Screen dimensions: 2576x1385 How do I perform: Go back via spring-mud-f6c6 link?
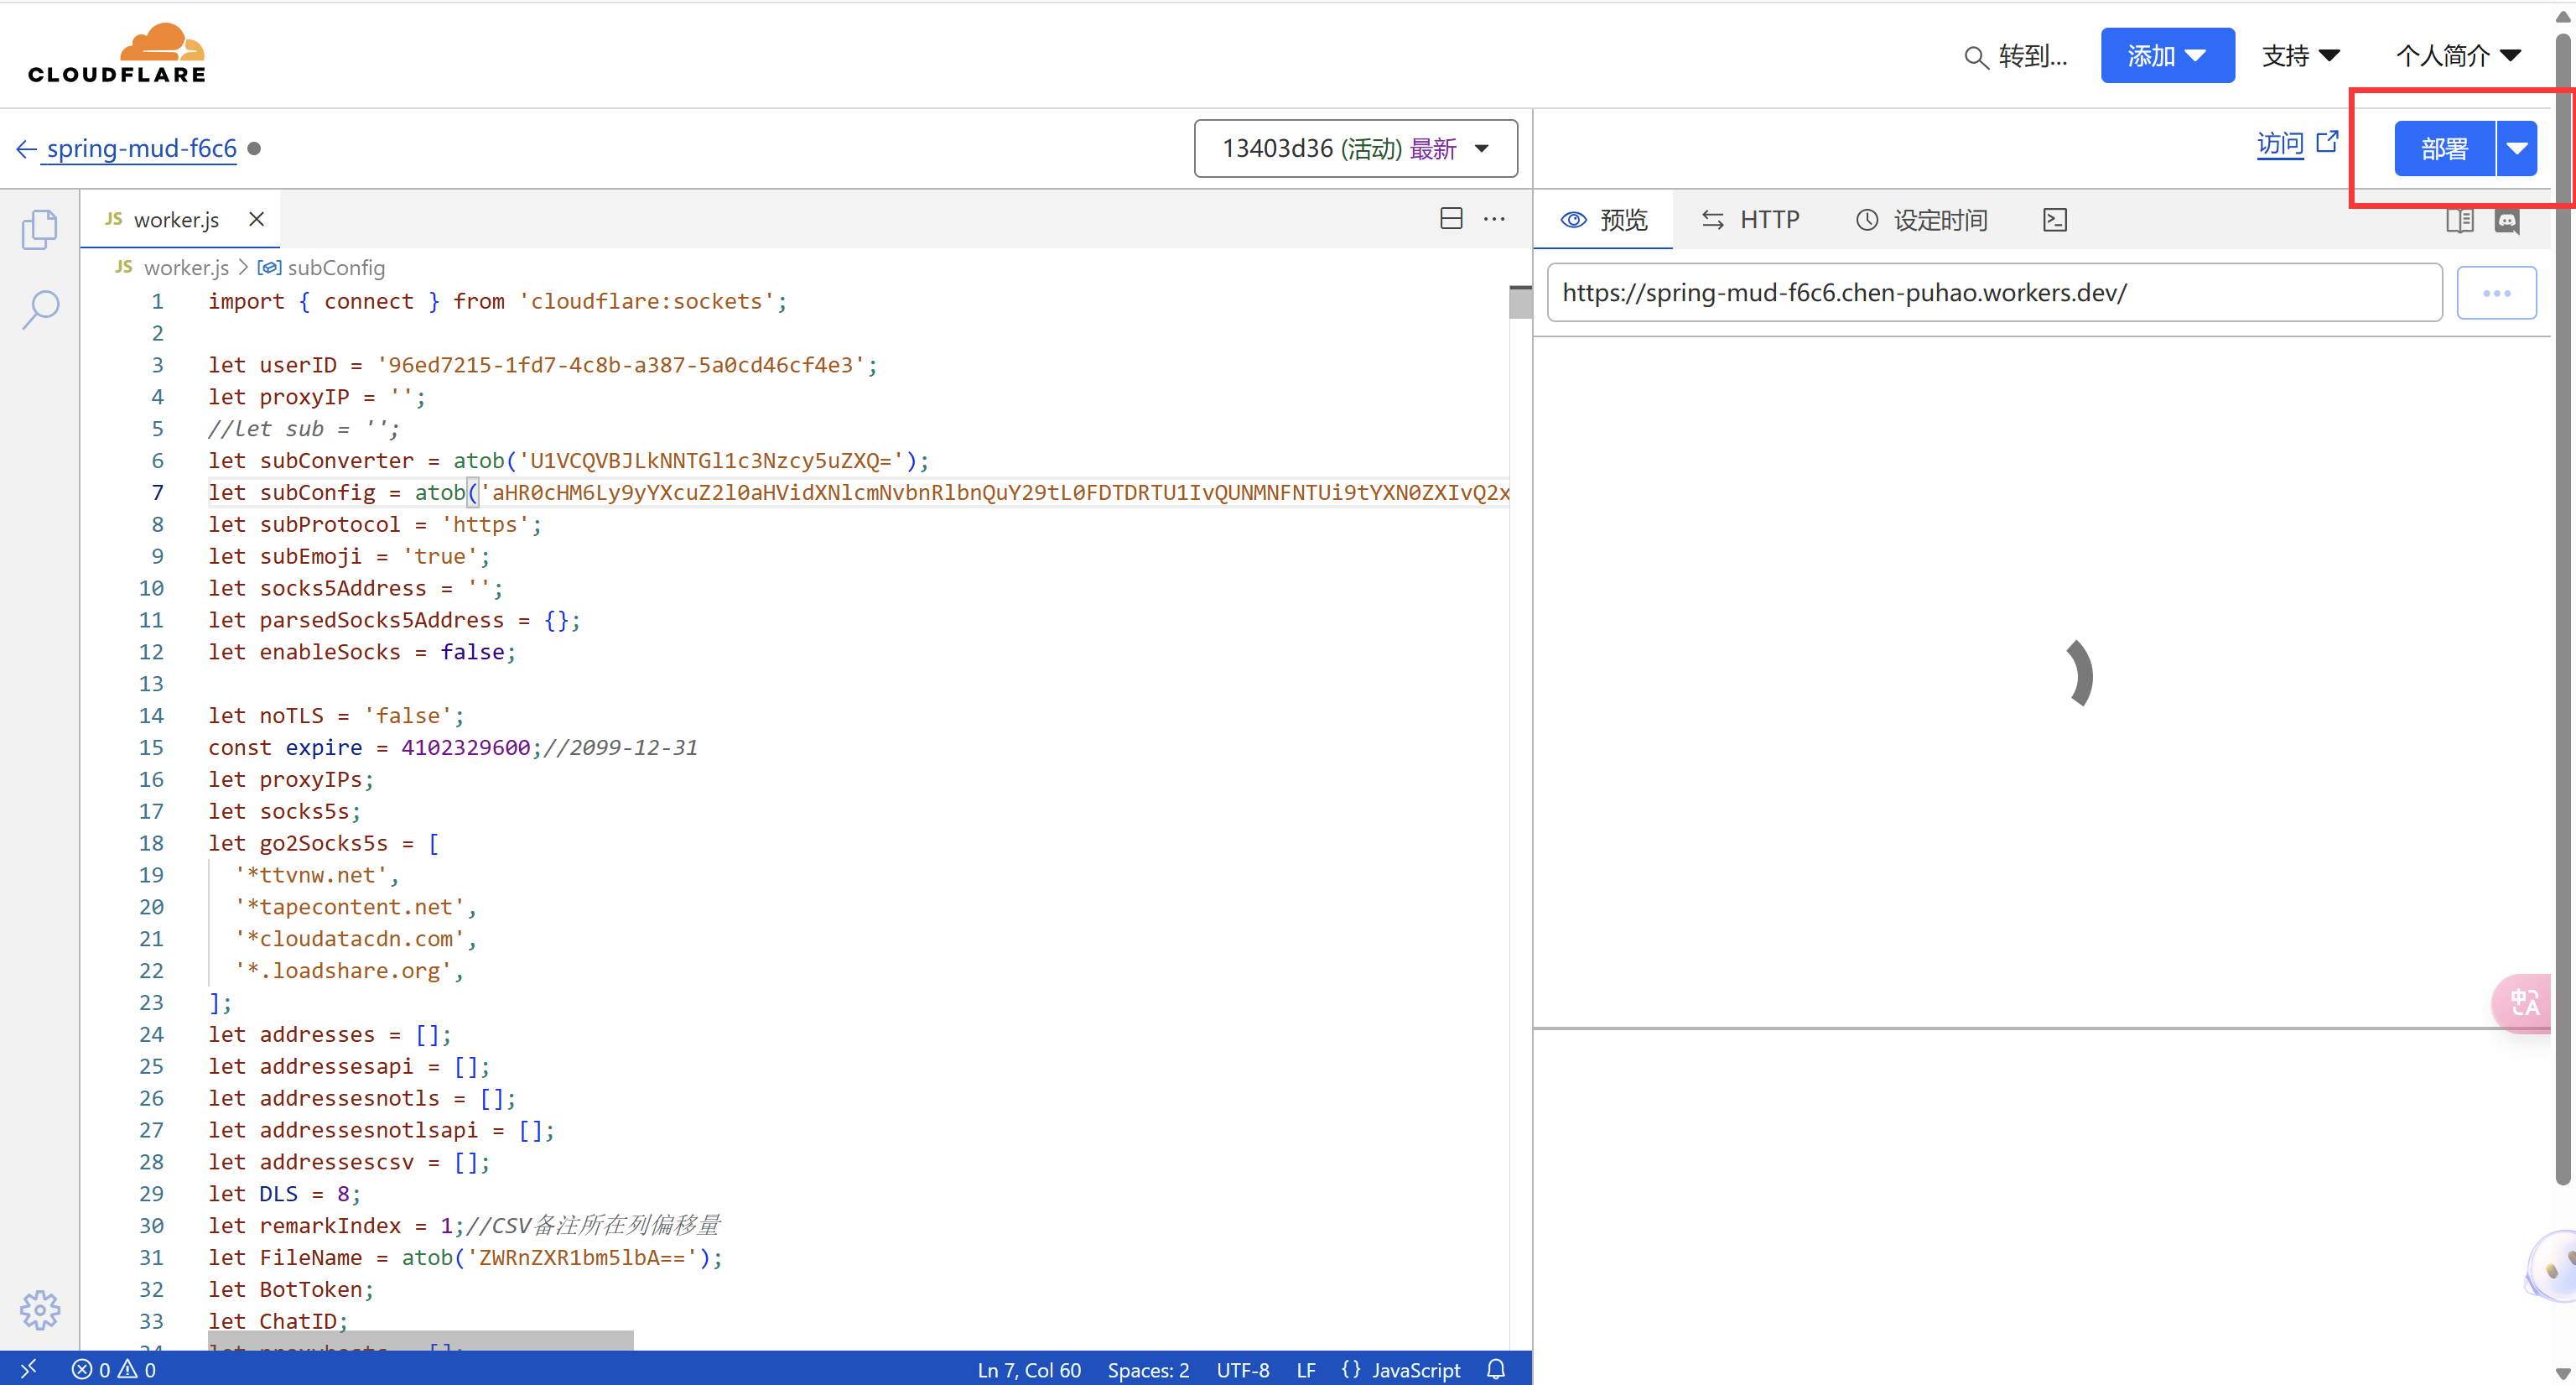point(141,148)
